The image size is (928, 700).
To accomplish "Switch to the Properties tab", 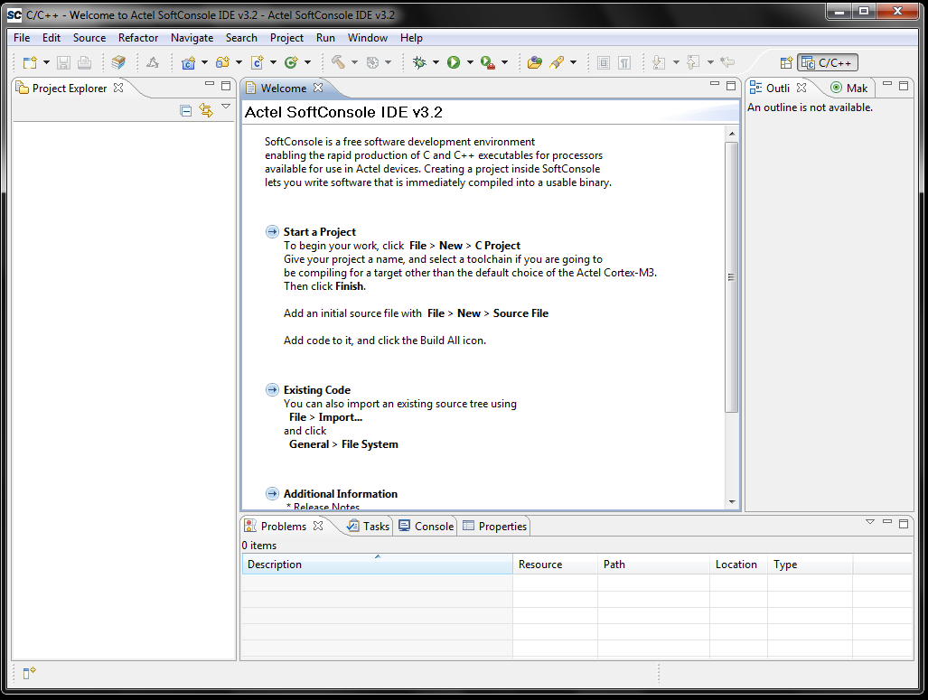I will [x=495, y=526].
